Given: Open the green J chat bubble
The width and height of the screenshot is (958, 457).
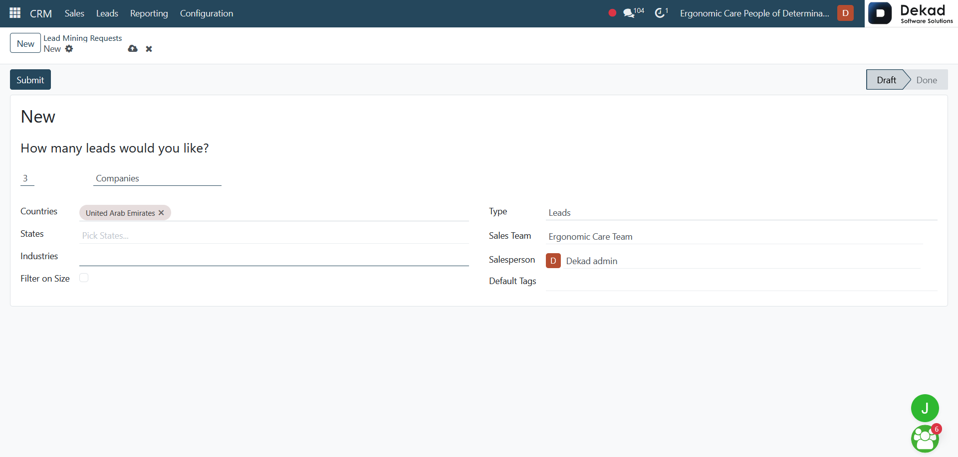Looking at the screenshot, I should pyautogui.click(x=925, y=408).
